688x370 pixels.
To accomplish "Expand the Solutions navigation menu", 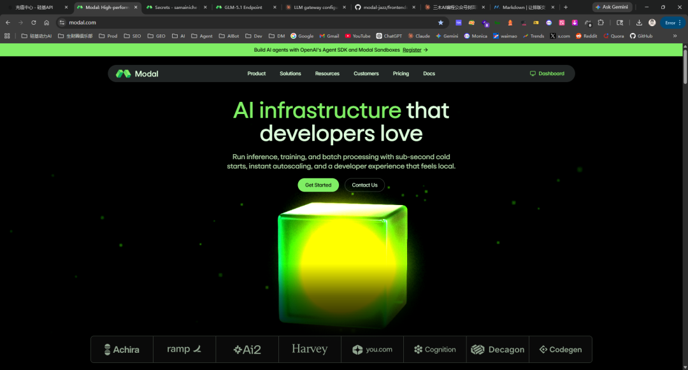I will tap(290, 74).
